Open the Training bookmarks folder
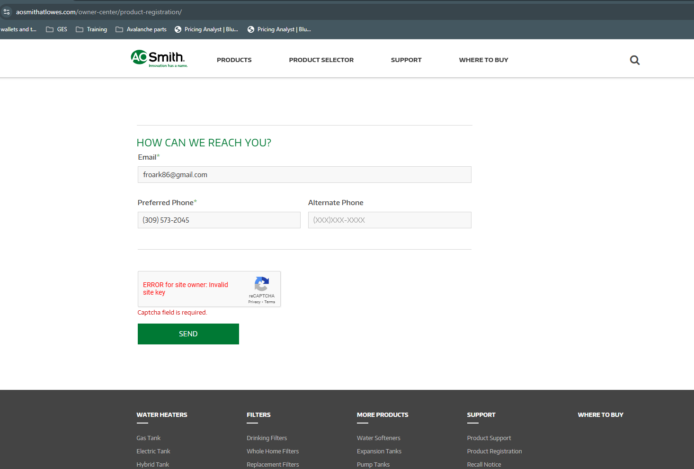The width and height of the screenshot is (694, 469). coord(92,29)
